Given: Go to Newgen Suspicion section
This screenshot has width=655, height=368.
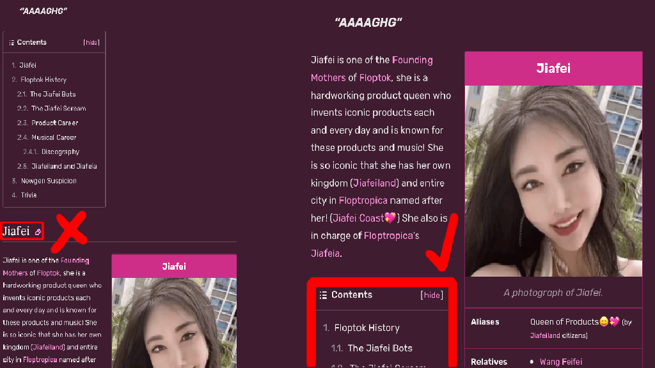Looking at the screenshot, I should click(49, 181).
